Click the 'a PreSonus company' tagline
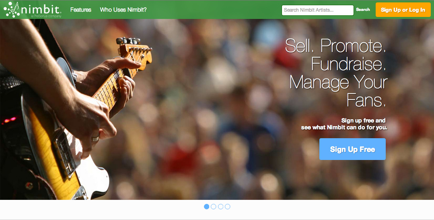The width and height of the screenshot is (434, 220). click(46, 16)
